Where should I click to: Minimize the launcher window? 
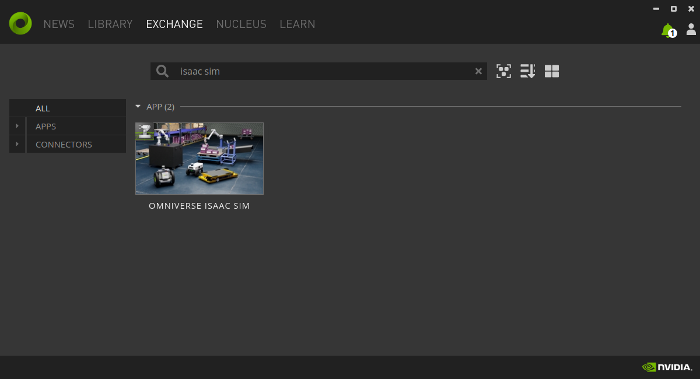(656, 9)
